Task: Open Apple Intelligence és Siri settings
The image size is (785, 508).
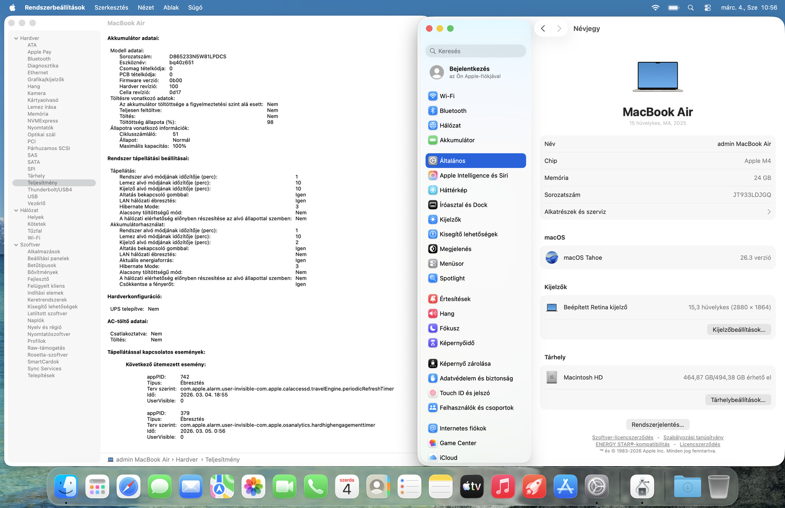Action: tap(475, 175)
